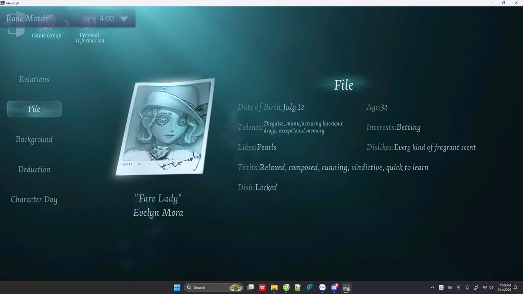
Task: Show hidden system tray icons
Action: click(x=432, y=287)
